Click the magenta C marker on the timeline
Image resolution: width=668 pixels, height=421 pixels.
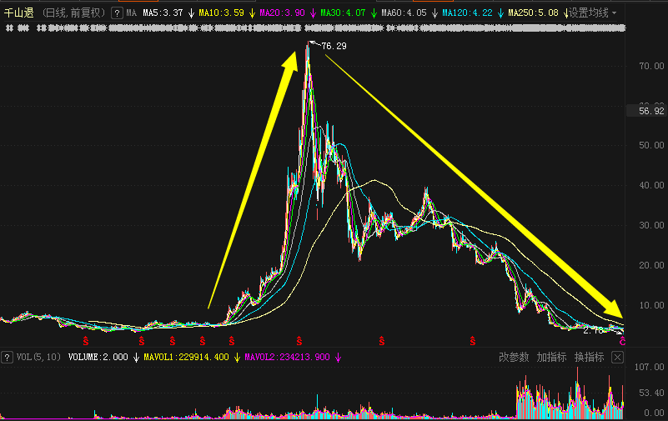tap(622, 342)
